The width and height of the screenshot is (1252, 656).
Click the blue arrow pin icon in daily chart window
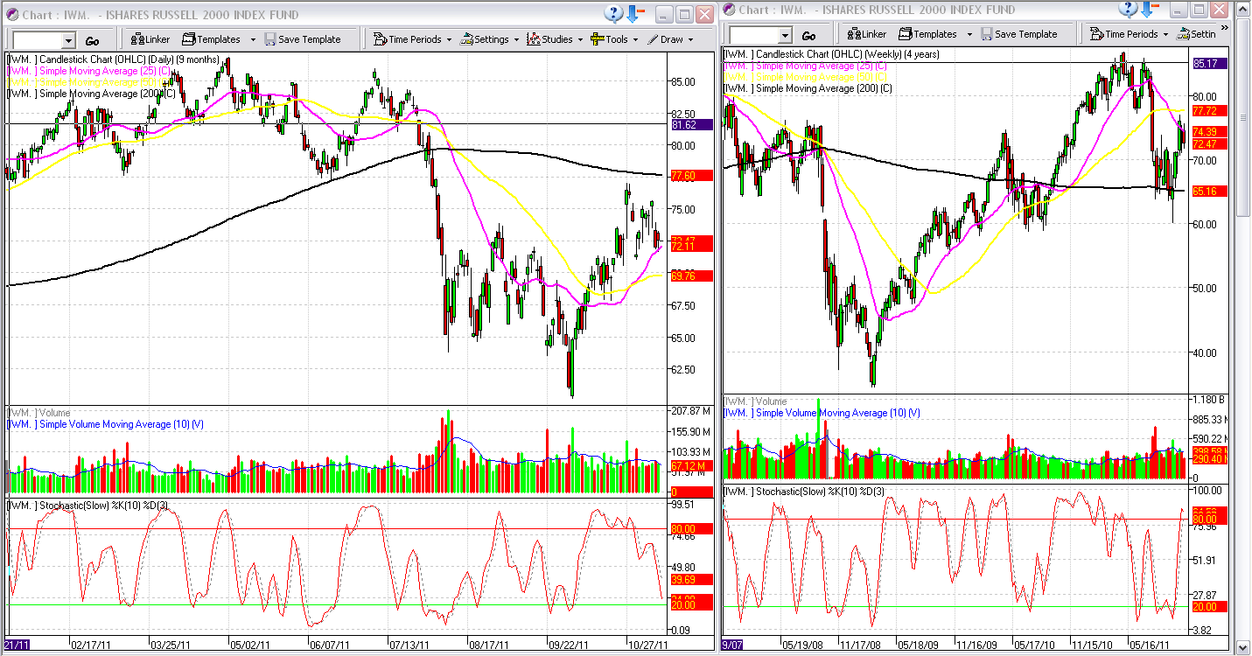click(634, 14)
